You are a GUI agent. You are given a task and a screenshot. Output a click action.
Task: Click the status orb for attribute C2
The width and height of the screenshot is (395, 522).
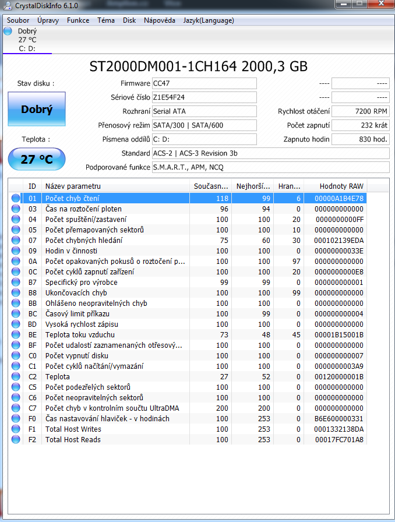click(16, 376)
